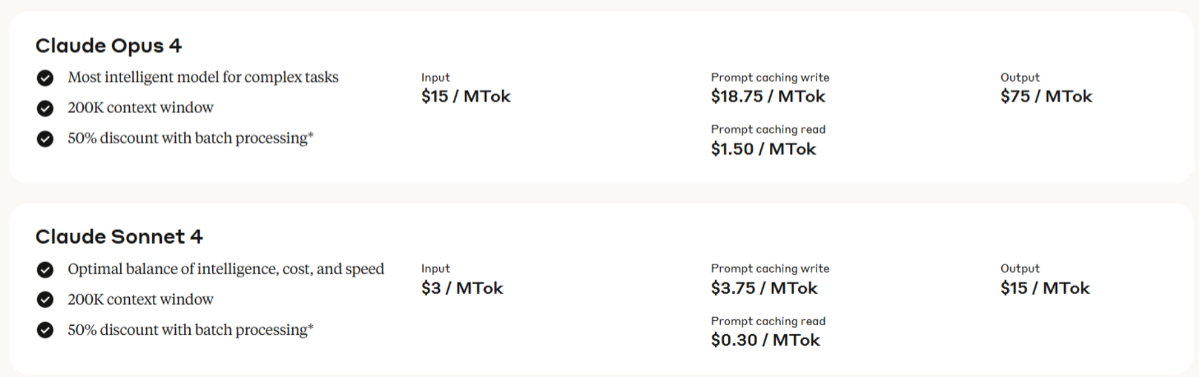This screenshot has width=1199, height=377.
Task: Click Sonnet 200K context window checkmark icon
Action: [x=45, y=300]
